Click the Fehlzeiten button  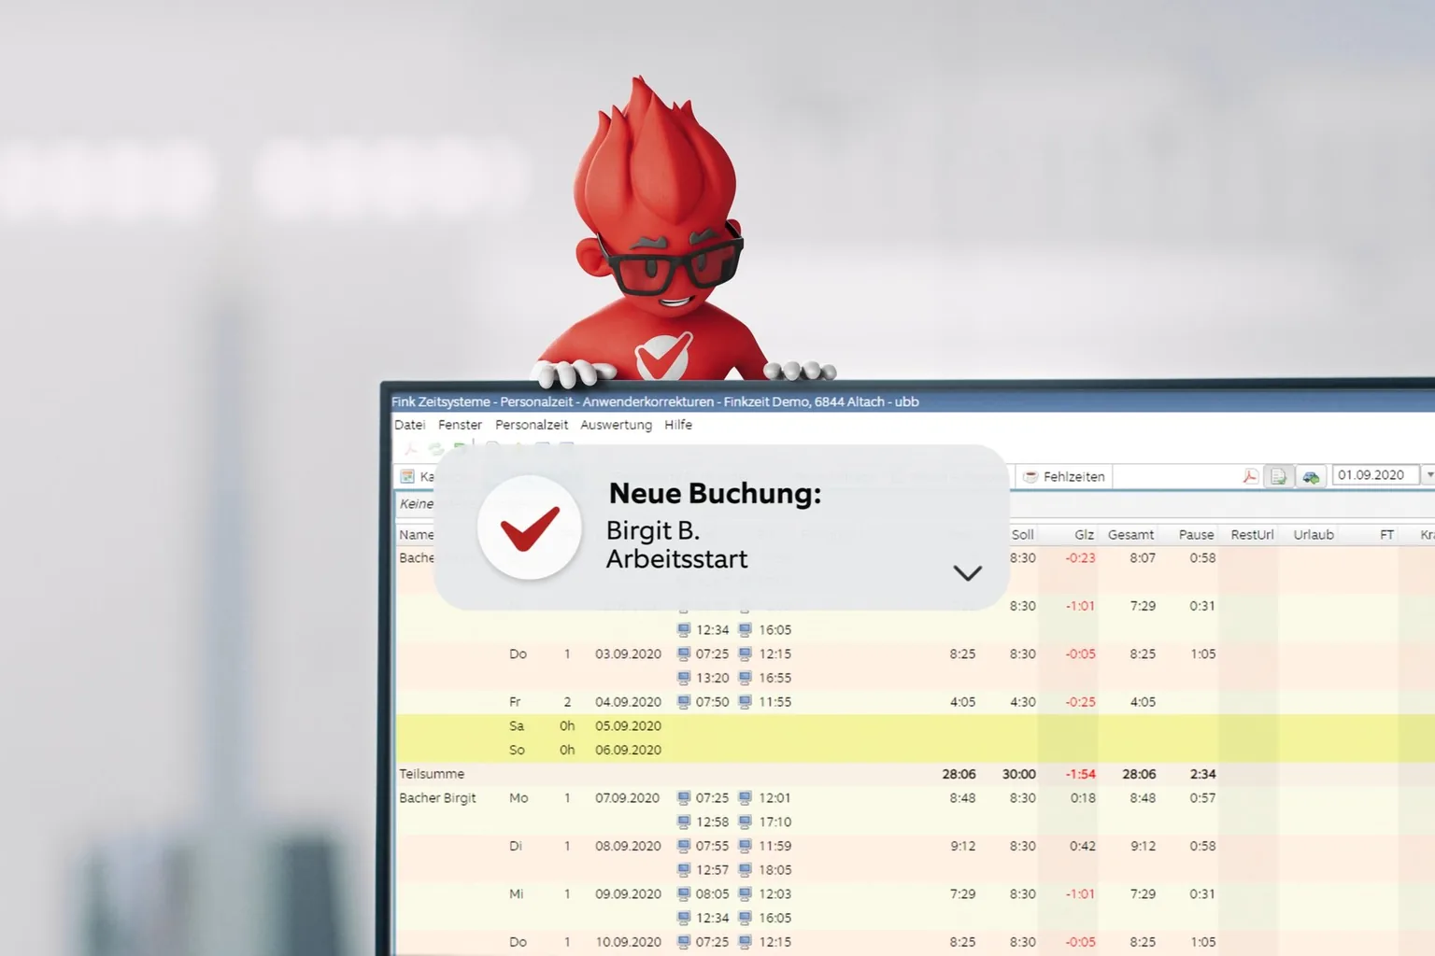click(x=1064, y=476)
